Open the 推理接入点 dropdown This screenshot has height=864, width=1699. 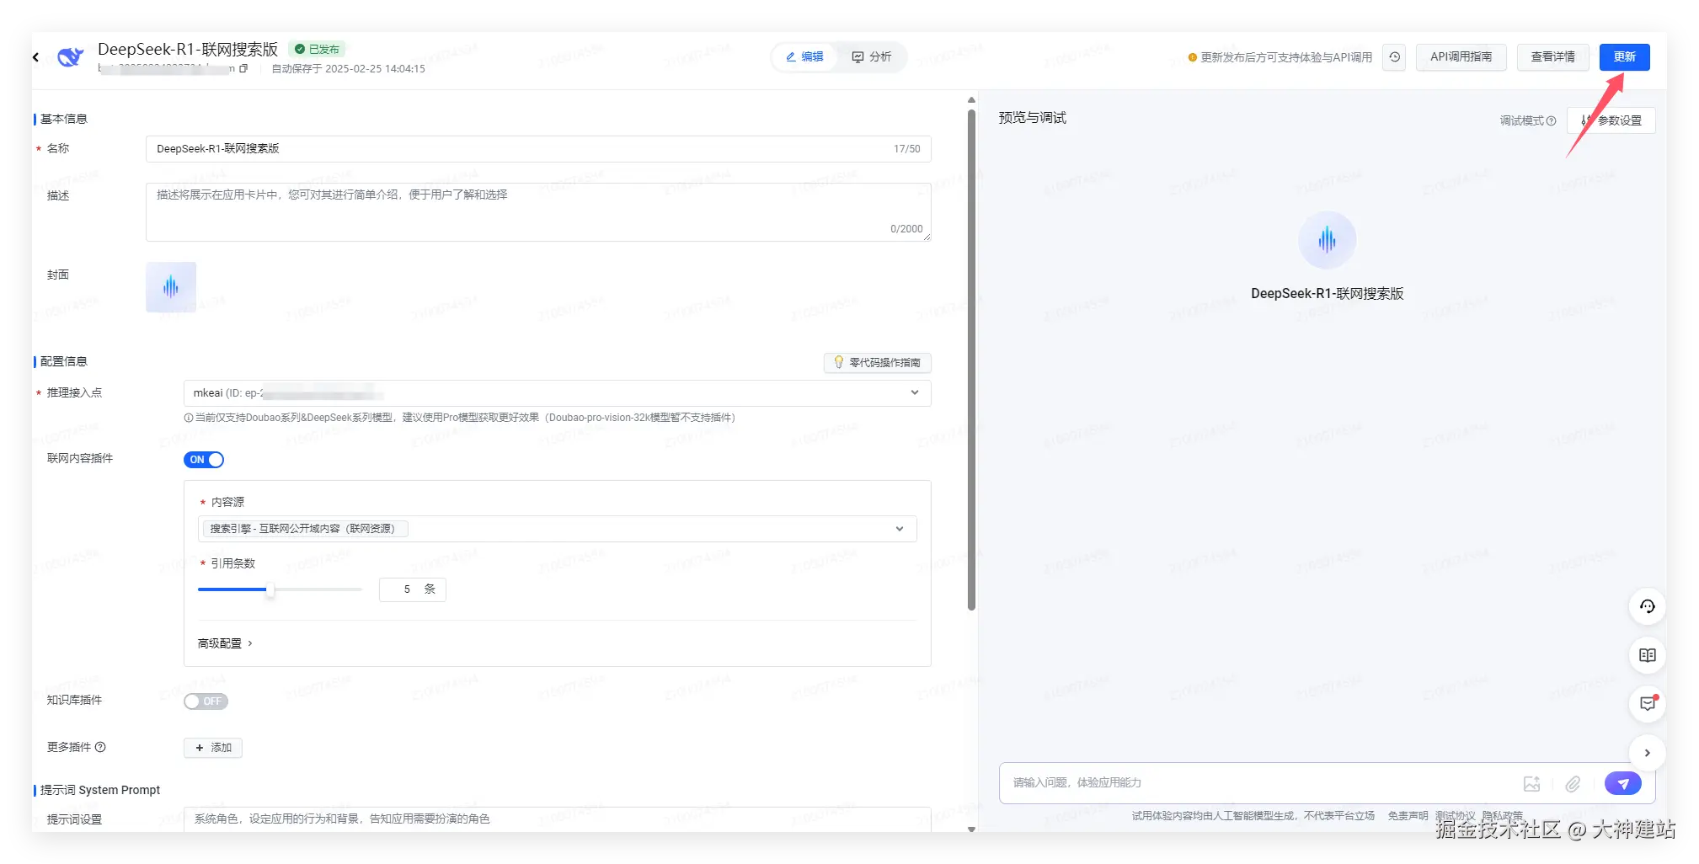click(x=558, y=393)
